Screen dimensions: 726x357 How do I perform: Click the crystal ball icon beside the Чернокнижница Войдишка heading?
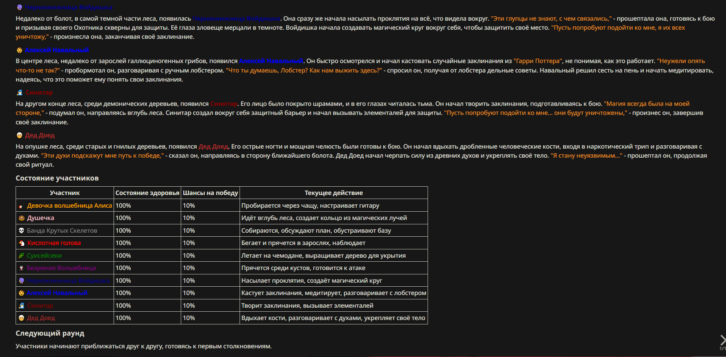(20, 7)
